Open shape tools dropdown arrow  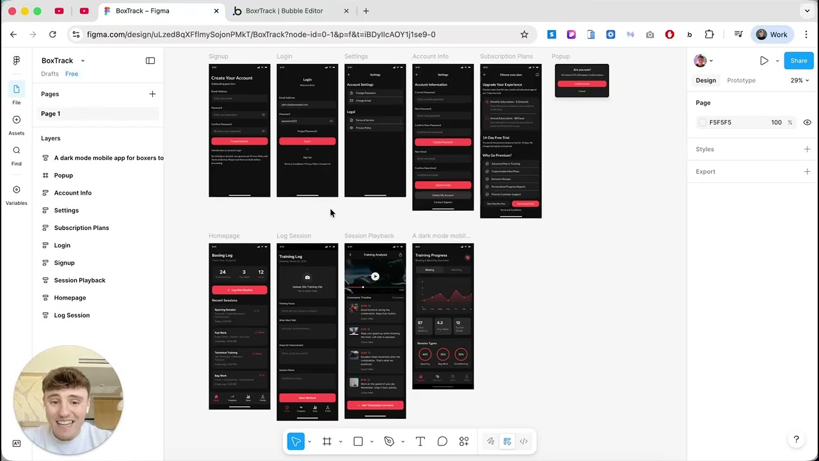point(372,441)
